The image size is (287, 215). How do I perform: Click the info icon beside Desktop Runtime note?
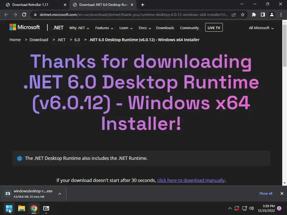tap(20, 158)
